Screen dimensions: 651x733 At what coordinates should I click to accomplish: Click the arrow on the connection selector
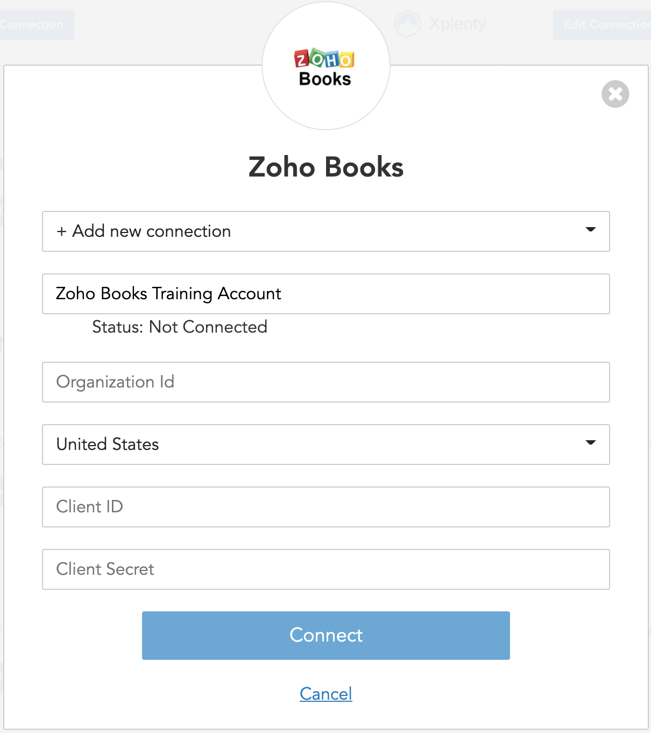pos(591,230)
